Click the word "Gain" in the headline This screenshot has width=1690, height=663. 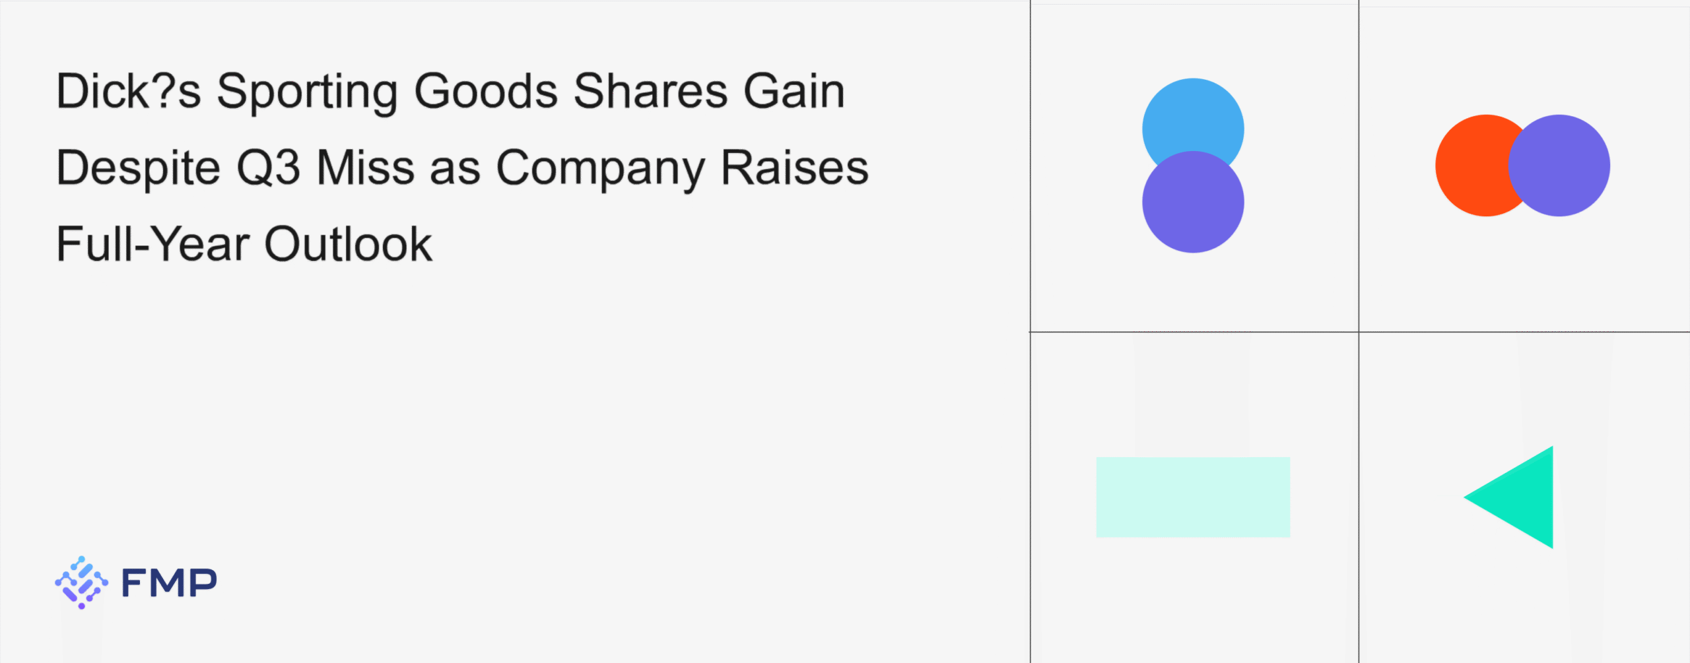coord(794,91)
